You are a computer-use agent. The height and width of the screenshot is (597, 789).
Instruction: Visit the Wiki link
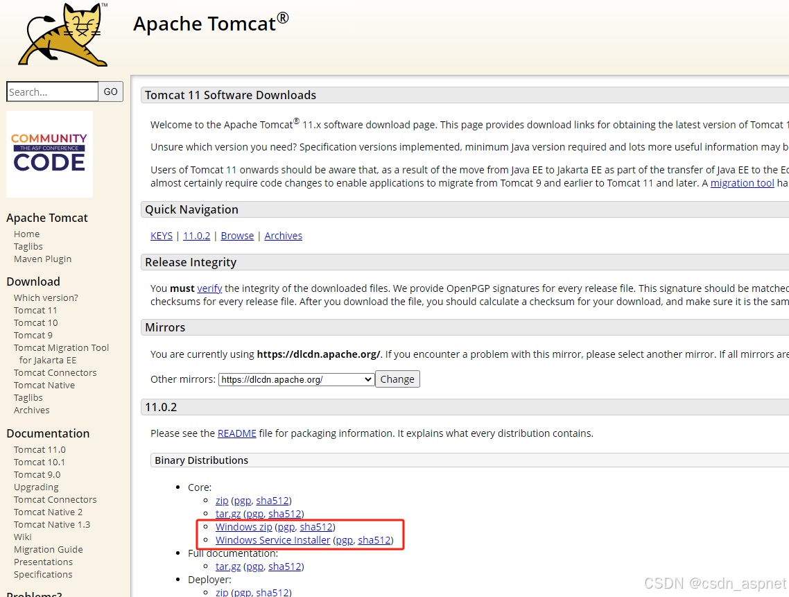pyautogui.click(x=23, y=537)
